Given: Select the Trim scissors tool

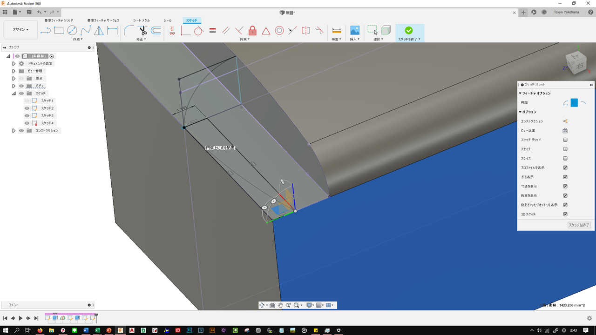Looking at the screenshot, I should 142,31.
